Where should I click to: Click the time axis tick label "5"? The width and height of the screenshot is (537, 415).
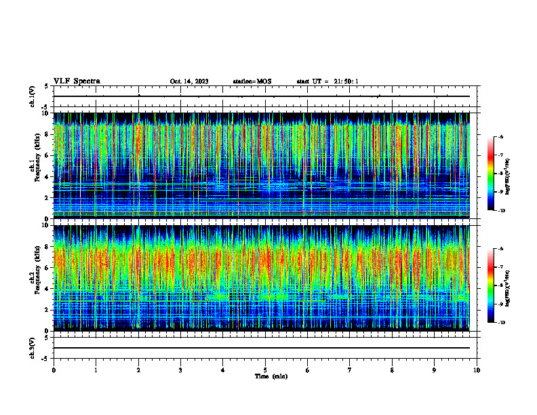click(x=265, y=370)
